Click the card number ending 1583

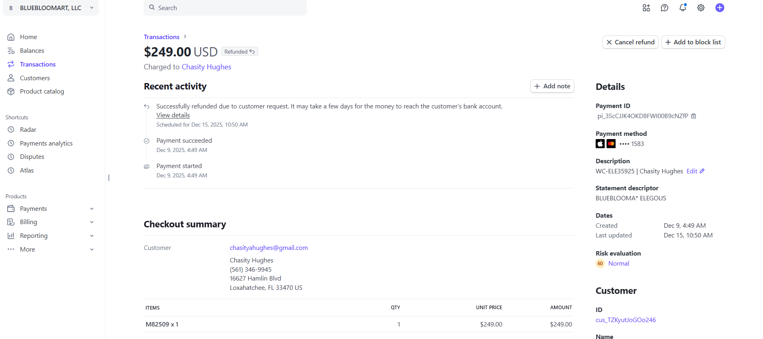632,144
